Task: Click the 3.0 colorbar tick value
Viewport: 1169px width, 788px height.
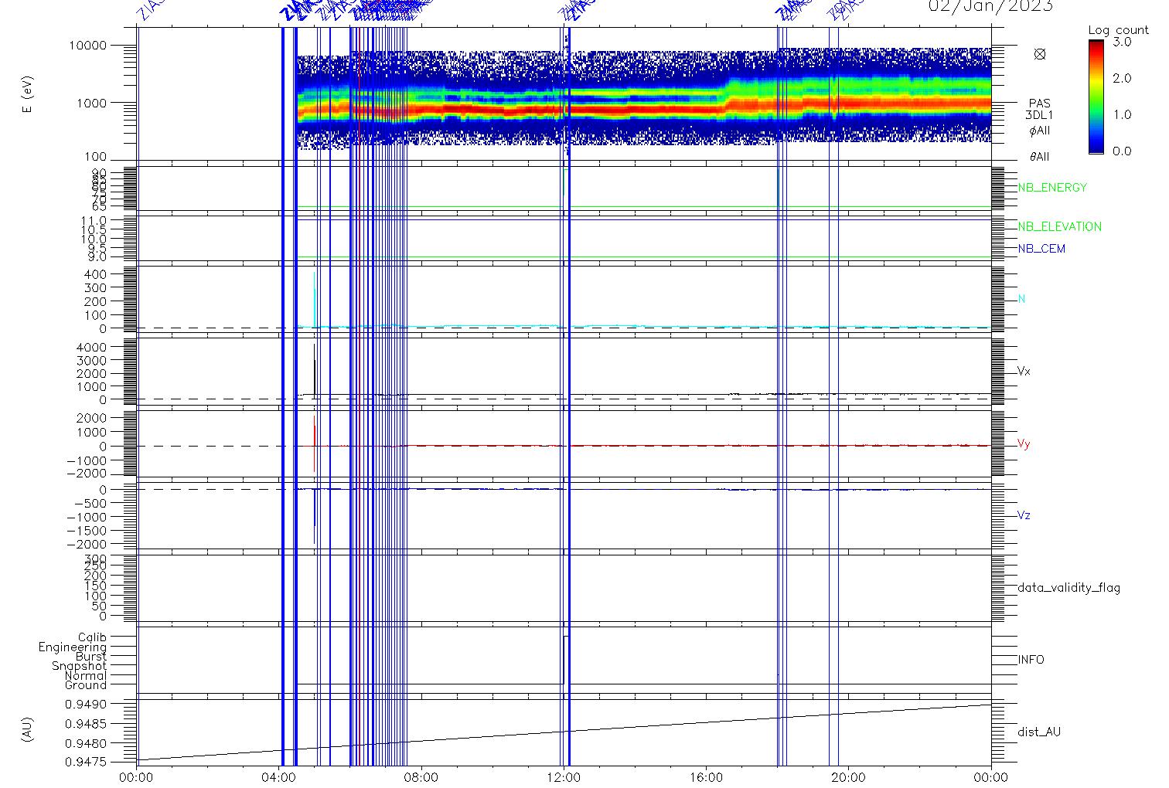Action: click(1121, 42)
